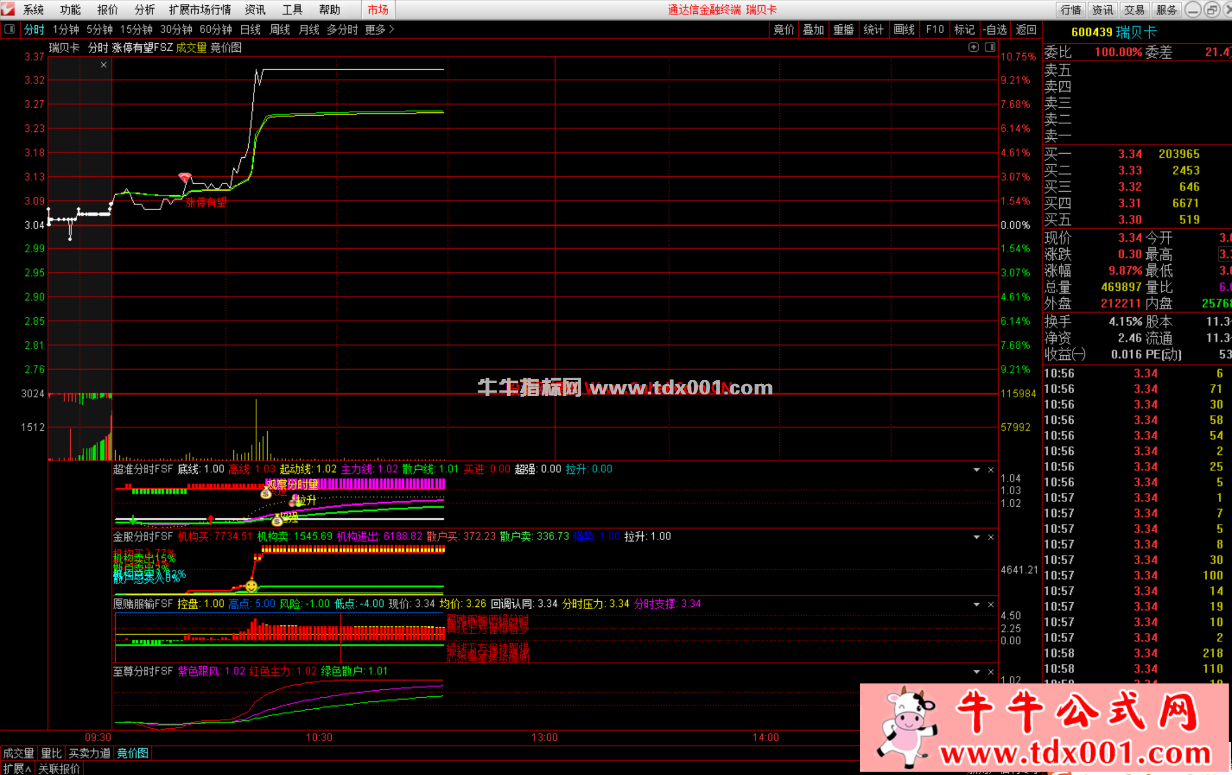Switch to the 买卖力道 bottom tab
1232x775 pixels.
[89, 753]
